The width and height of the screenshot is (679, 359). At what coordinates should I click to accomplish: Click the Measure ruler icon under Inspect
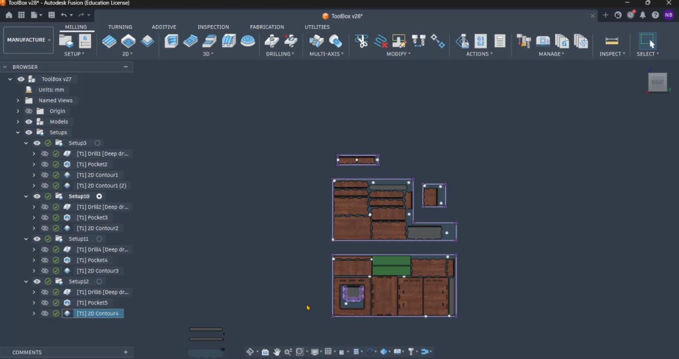pyautogui.click(x=612, y=41)
